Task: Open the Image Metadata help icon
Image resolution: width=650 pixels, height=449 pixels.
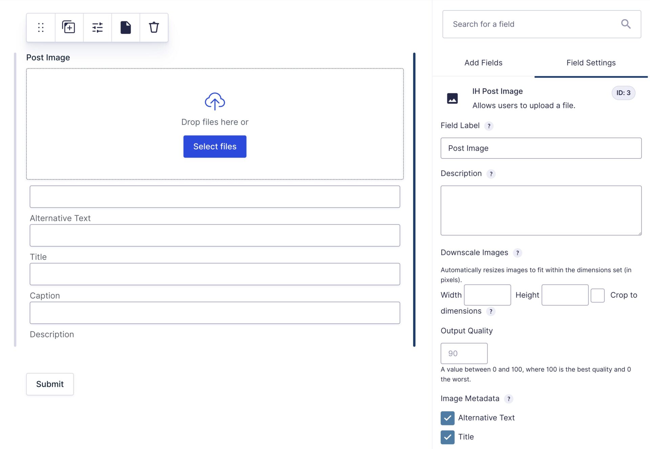Action: [x=508, y=399]
